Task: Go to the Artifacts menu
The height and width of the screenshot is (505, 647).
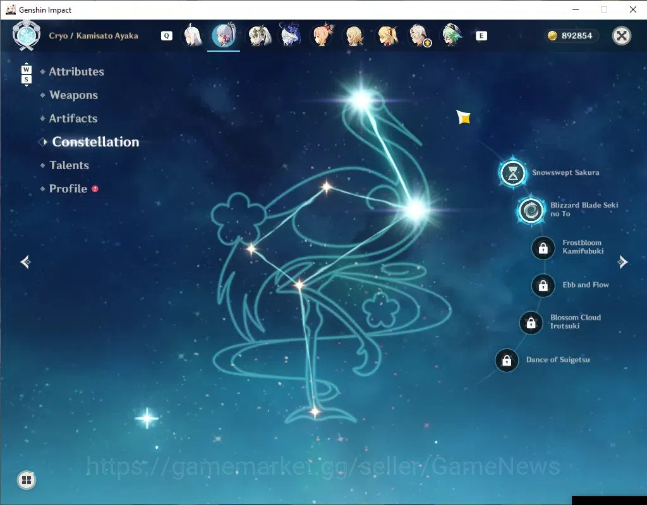Action: click(73, 119)
